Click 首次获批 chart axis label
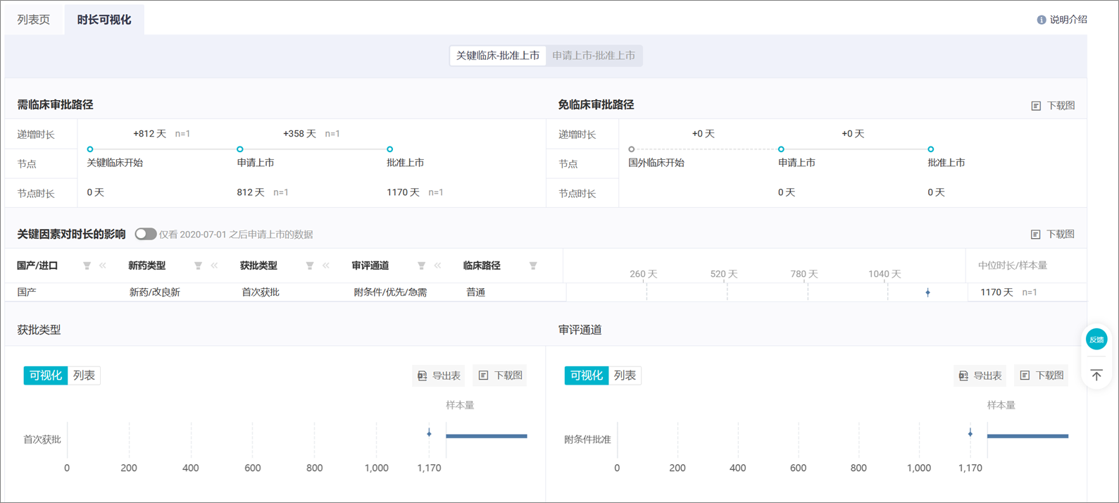The image size is (1119, 503). pos(42,440)
